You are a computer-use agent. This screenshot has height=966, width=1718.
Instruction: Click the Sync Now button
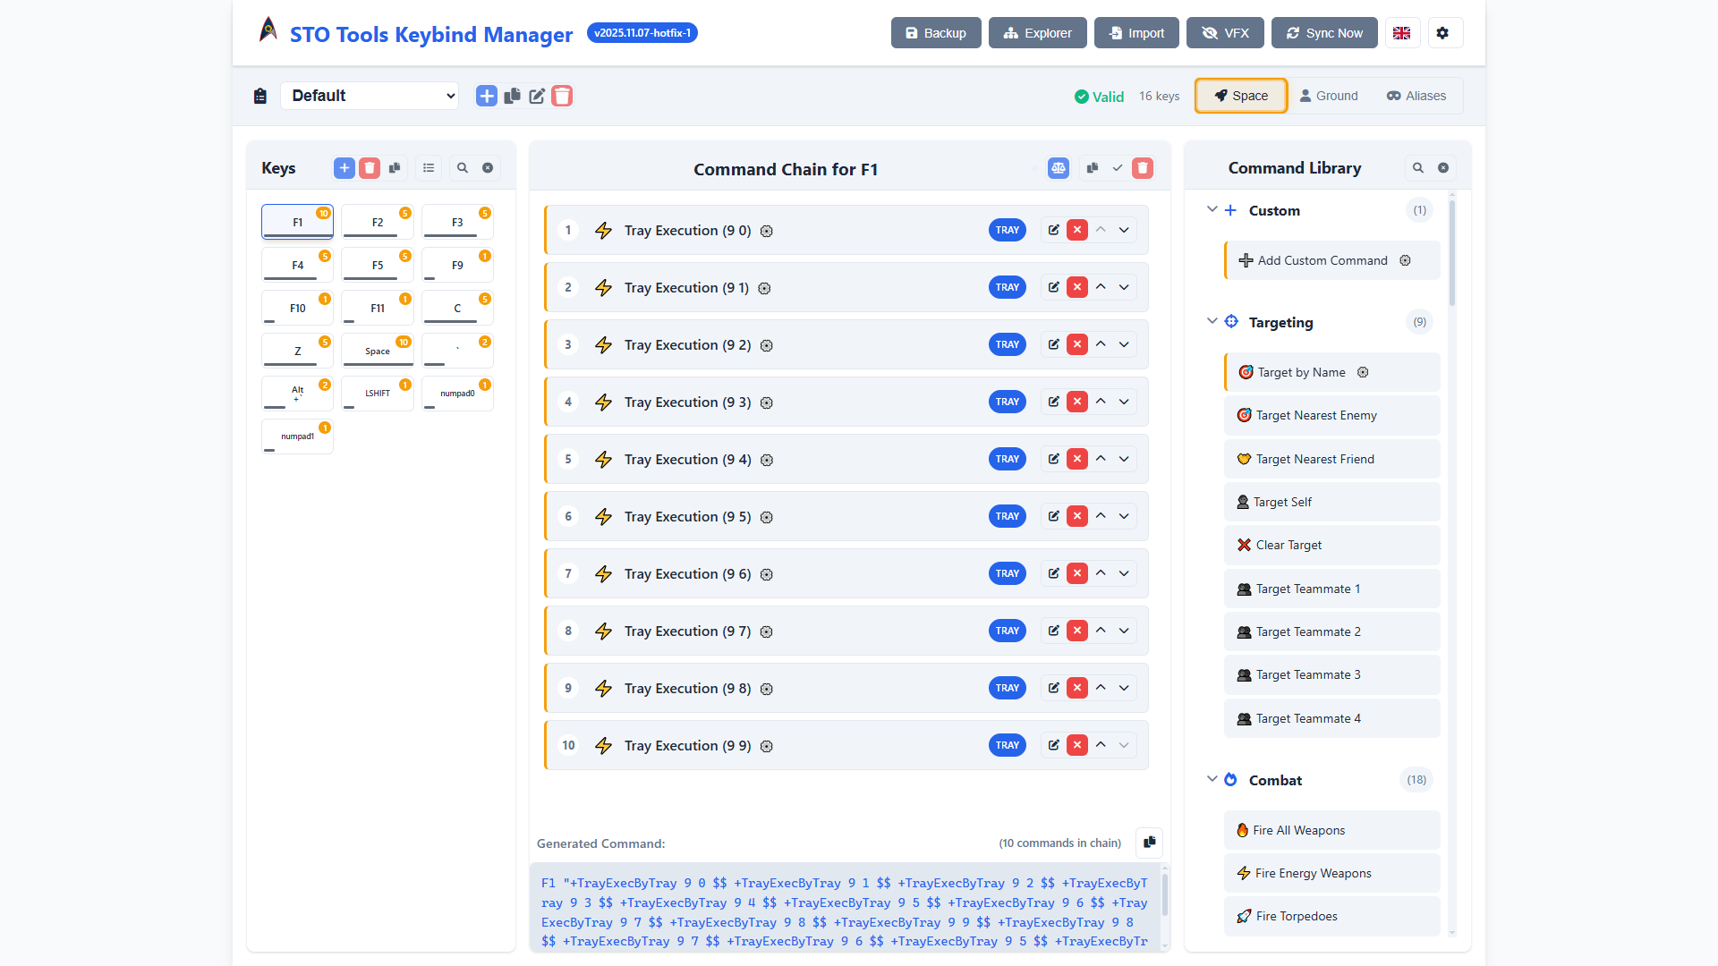click(1324, 32)
